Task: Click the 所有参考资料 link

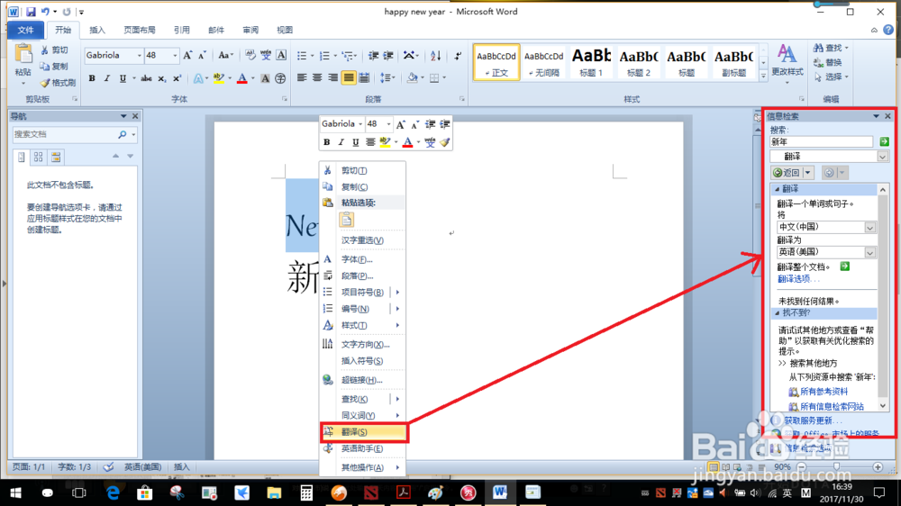Action: click(x=824, y=391)
